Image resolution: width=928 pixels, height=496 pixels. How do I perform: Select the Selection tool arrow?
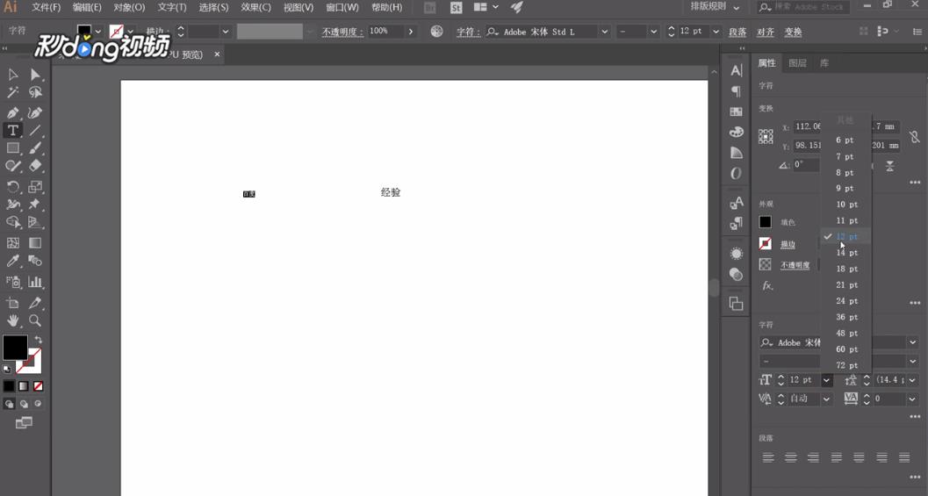coord(13,75)
